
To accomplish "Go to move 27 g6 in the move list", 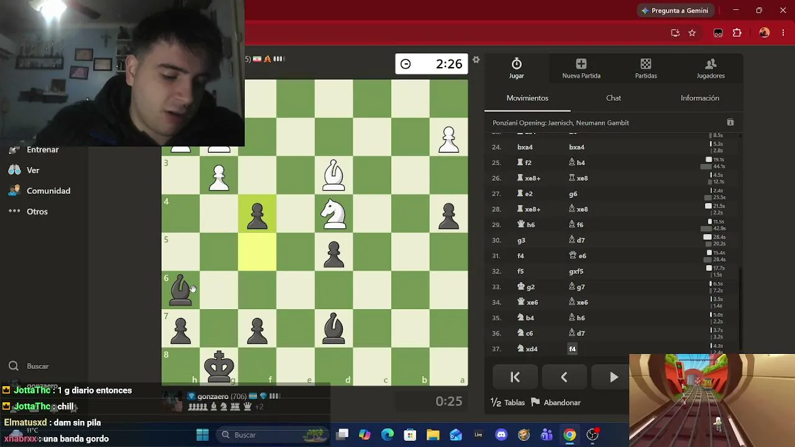I will click(x=573, y=194).
